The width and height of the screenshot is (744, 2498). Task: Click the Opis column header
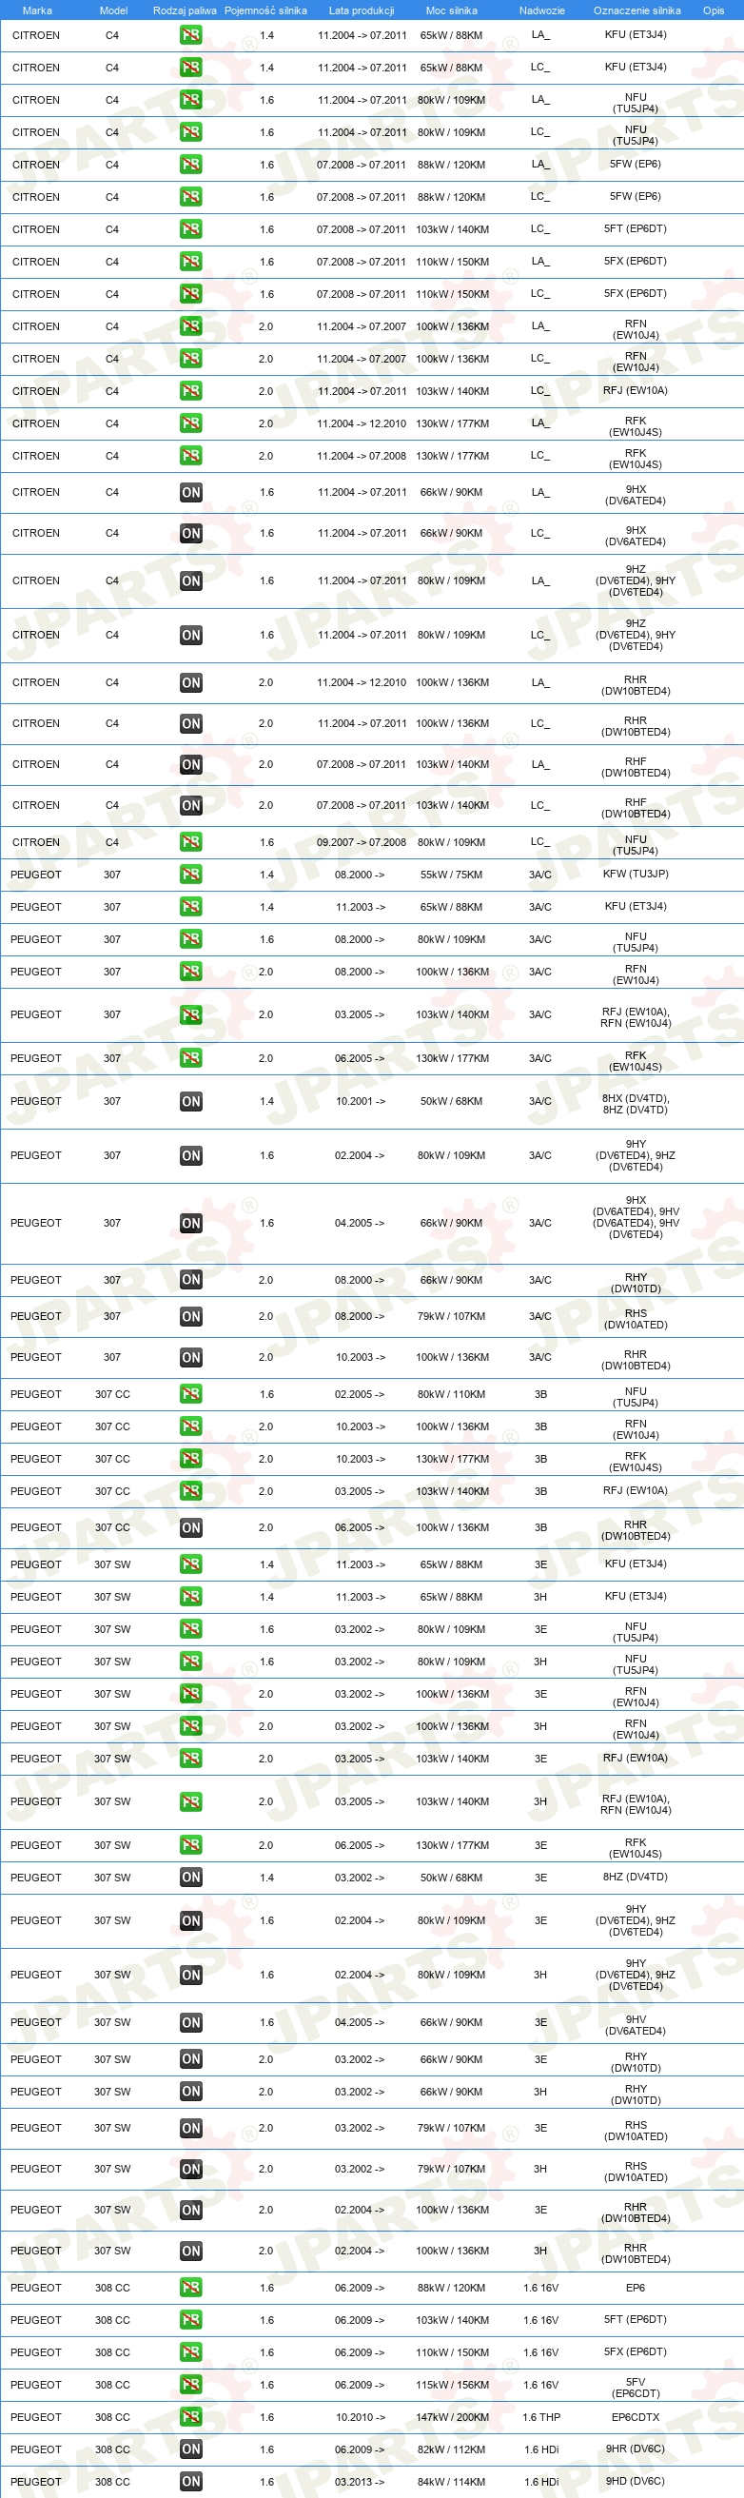[x=713, y=10]
